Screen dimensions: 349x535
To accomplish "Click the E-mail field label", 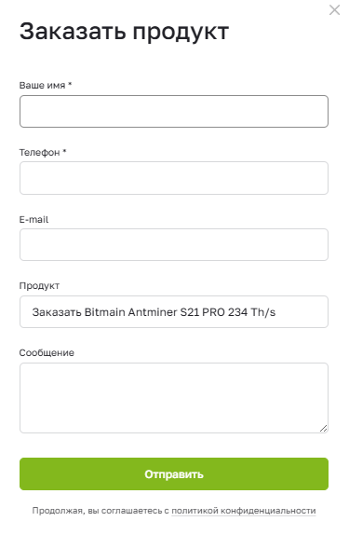I will [34, 219].
